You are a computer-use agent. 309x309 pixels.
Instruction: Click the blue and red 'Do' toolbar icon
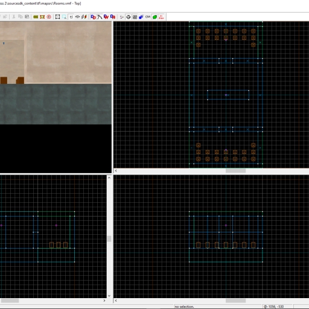(93, 17)
